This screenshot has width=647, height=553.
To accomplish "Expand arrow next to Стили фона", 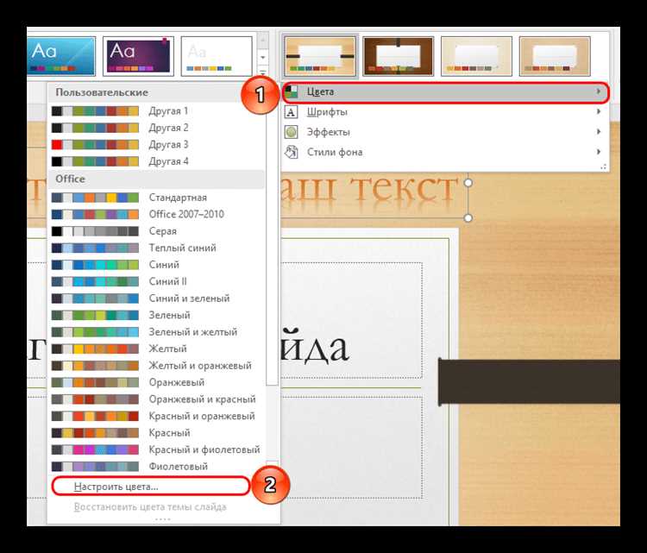I will (x=599, y=152).
